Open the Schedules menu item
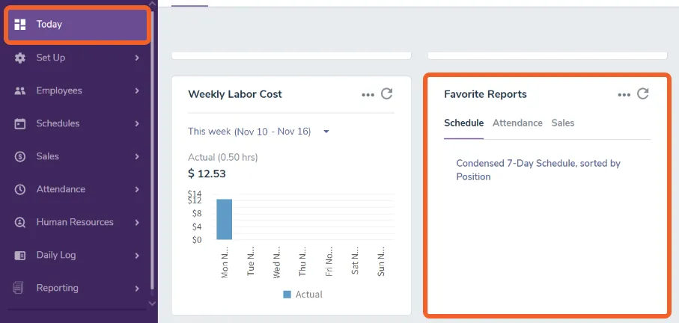 pos(78,123)
